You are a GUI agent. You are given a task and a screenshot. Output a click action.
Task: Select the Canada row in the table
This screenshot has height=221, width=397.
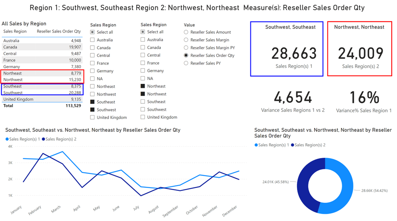(42, 47)
